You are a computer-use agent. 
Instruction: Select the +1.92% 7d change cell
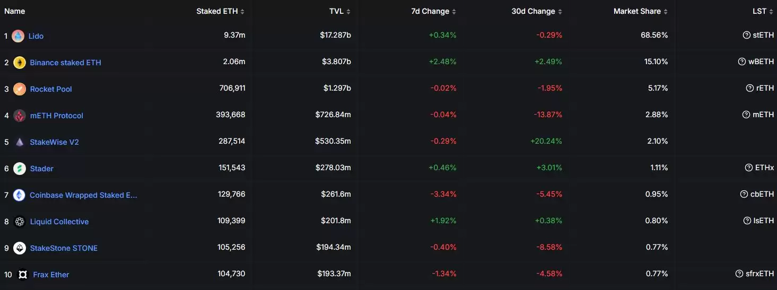(x=443, y=221)
